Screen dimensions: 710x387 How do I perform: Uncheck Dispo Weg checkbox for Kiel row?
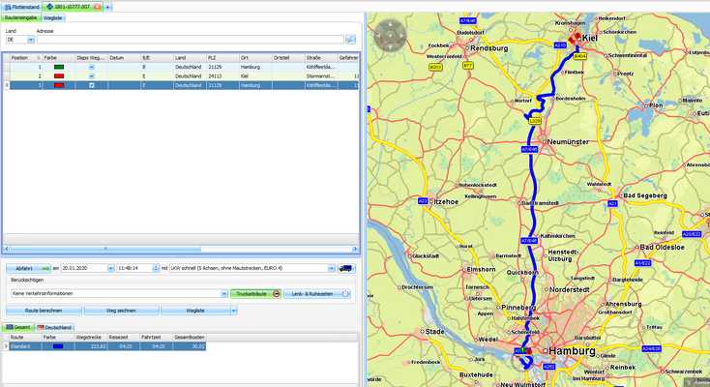coord(92,75)
